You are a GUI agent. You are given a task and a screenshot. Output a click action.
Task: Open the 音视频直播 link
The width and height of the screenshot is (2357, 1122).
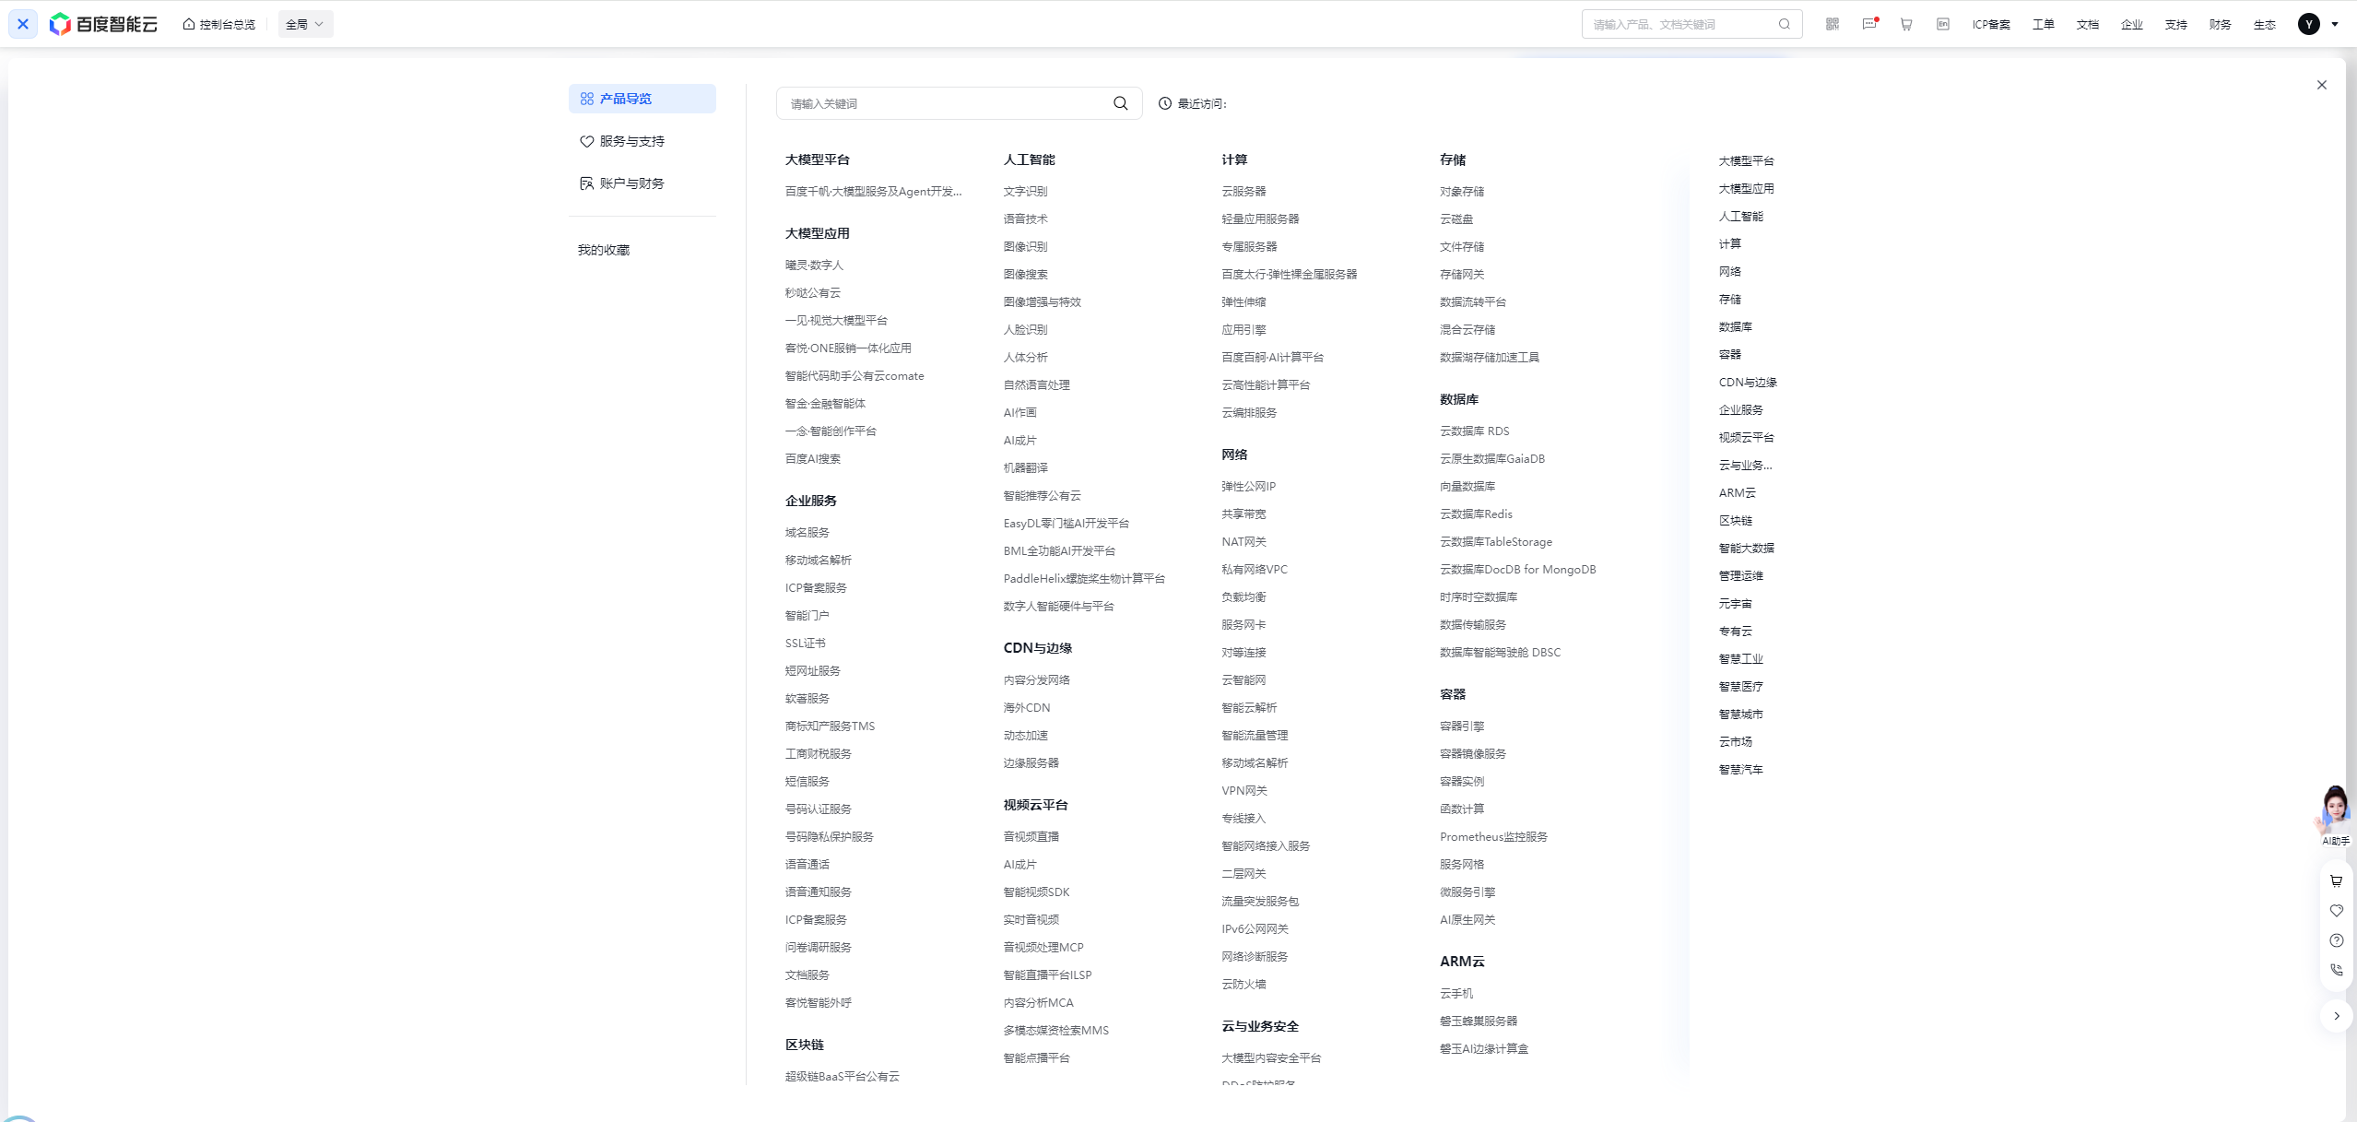point(1031,836)
